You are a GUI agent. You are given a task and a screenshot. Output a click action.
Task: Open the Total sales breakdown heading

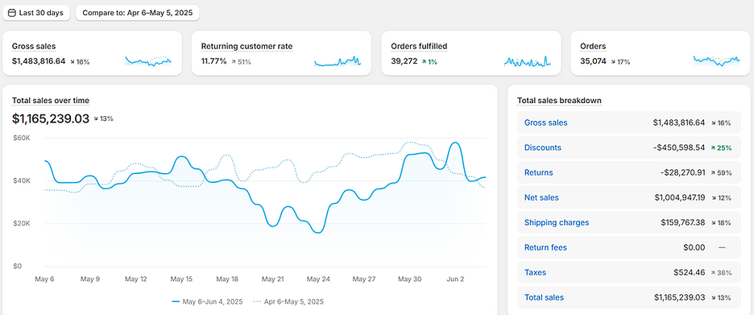point(559,101)
